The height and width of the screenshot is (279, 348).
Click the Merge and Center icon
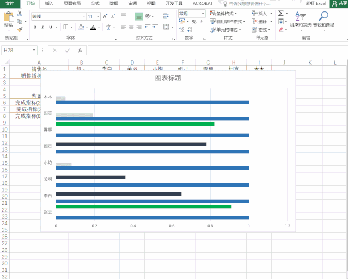tap(166, 27)
